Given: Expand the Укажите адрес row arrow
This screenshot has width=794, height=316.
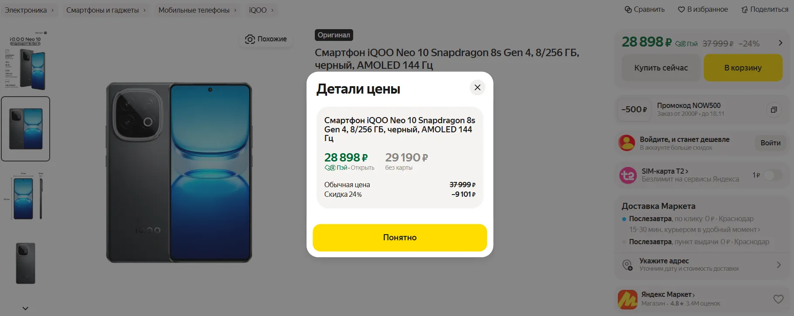Looking at the screenshot, I should (778, 265).
